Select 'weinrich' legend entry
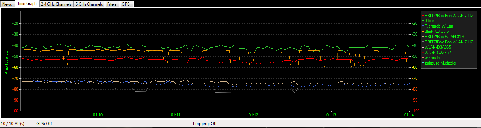Image resolution: width=481 pixels, height=128 pixels. (432, 57)
